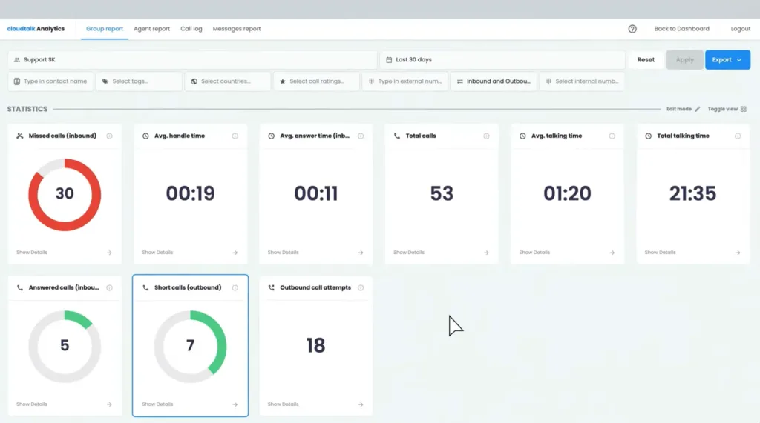
Task: Go Back to Dashboard
Action: [x=681, y=29]
